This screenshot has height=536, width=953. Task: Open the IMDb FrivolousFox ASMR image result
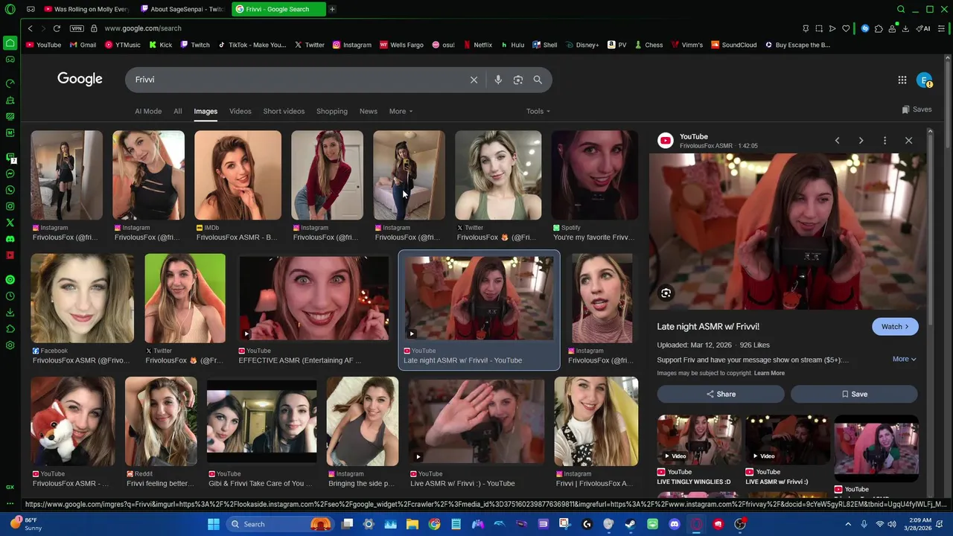(238, 176)
